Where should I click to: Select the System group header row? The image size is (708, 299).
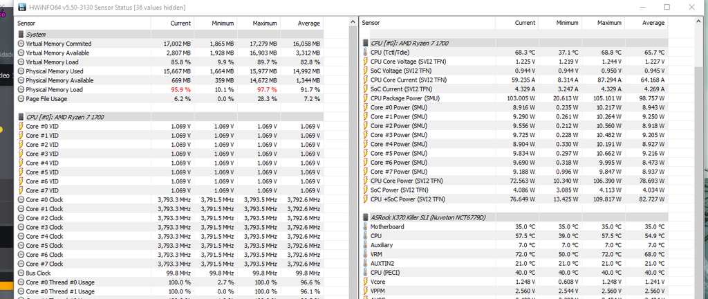169,35
